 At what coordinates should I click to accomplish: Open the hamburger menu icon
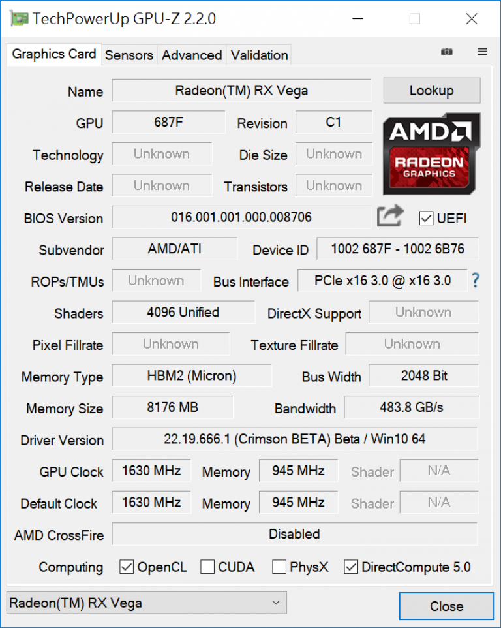[482, 52]
